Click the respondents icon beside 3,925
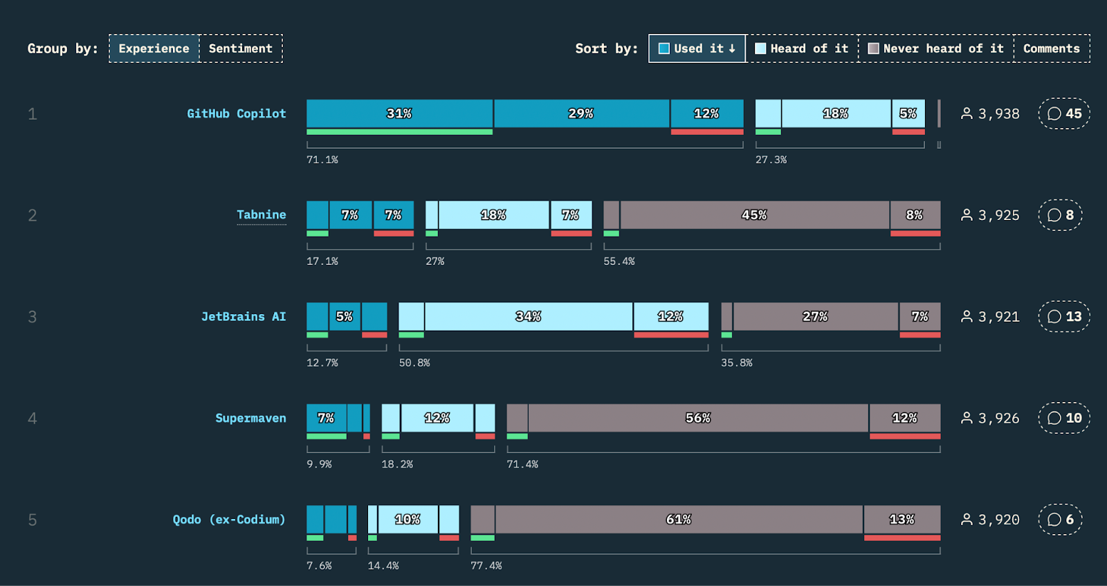Image resolution: width=1107 pixels, height=586 pixels. [x=967, y=215]
